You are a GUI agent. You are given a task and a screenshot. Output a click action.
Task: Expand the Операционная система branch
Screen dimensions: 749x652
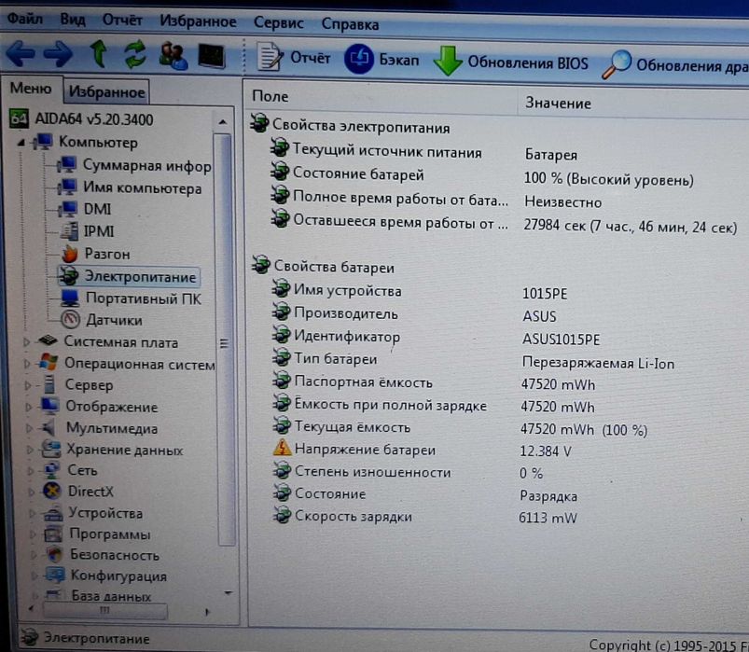pyautogui.click(x=27, y=364)
